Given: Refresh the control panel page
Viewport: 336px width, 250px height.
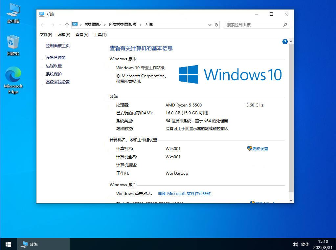Looking at the screenshot, I should point(216,25).
